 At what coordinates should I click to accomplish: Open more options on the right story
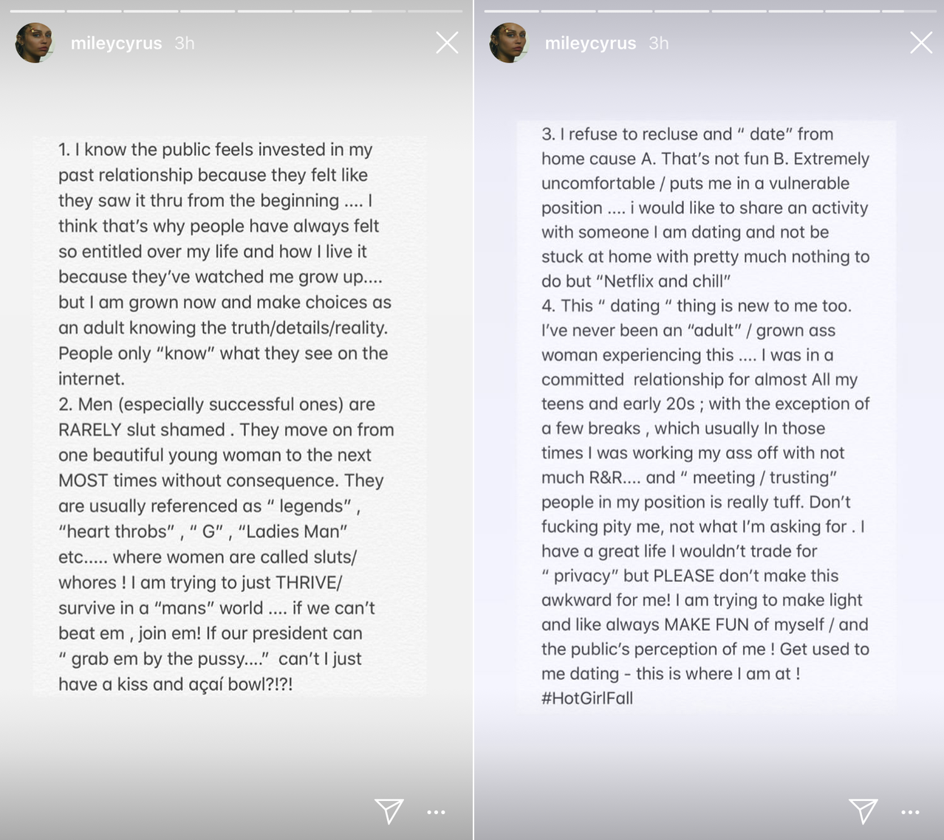tap(911, 812)
